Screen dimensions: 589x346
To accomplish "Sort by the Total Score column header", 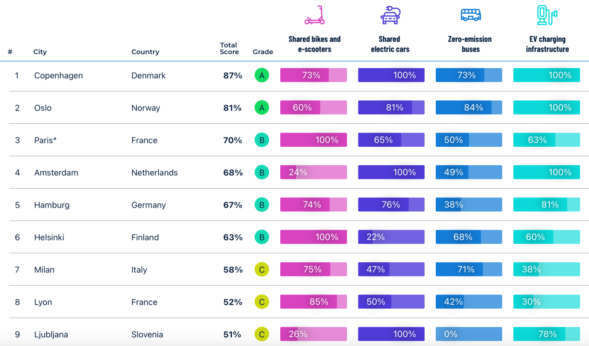I will (x=229, y=48).
